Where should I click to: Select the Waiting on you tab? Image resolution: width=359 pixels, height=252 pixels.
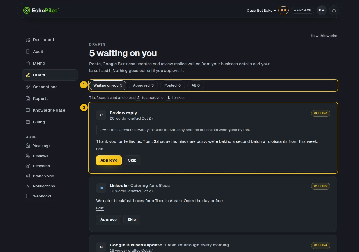108,85
